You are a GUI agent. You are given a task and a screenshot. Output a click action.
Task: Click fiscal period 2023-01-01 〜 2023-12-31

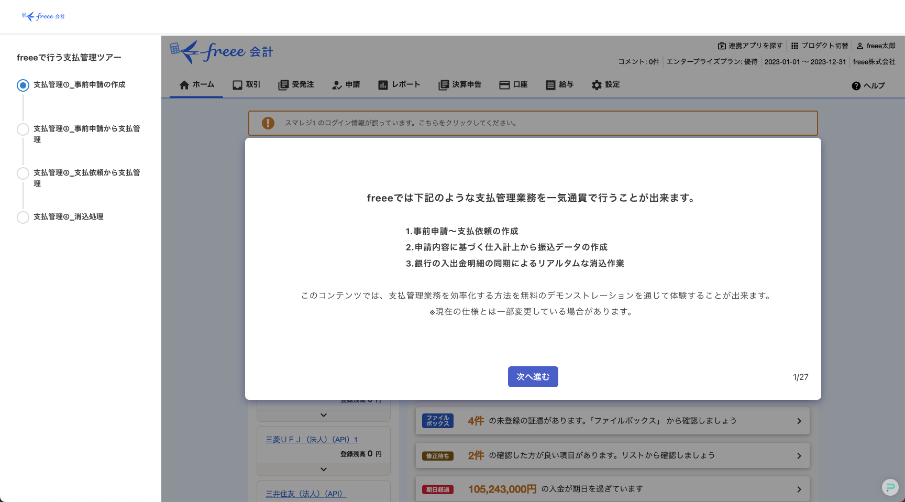pyautogui.click(x=805, y=62)
